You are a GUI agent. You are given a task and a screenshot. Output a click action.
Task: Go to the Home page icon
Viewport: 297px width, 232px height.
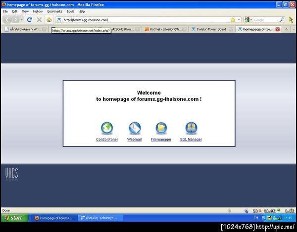49,20
